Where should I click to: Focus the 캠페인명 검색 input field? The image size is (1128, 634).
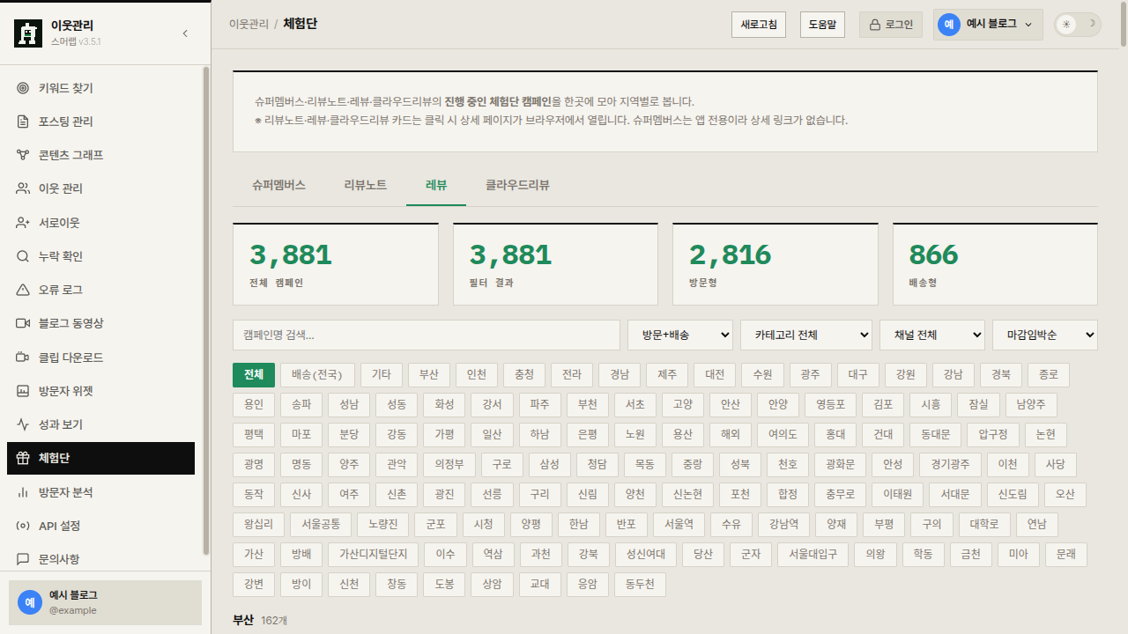[x=427, y=335]
